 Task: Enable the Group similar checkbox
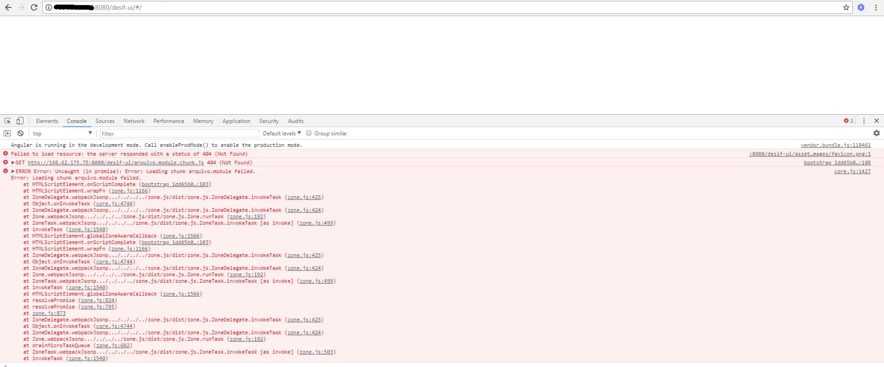(309, 133)
